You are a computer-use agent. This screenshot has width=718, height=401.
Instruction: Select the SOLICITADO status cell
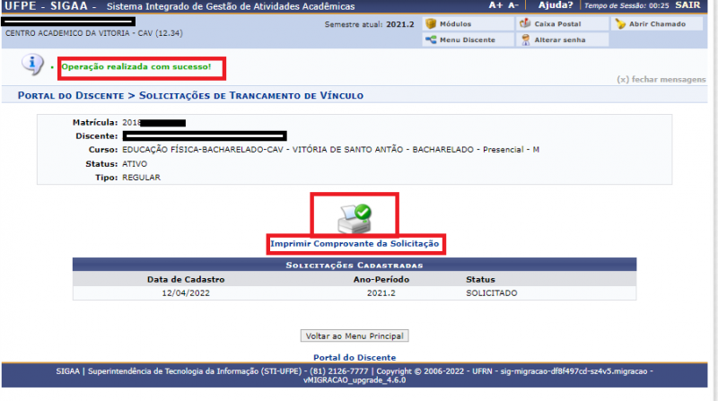pos(491,293)
